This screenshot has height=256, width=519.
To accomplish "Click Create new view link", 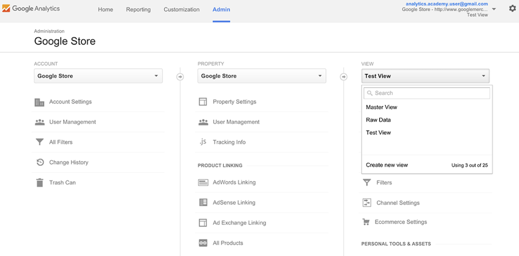I will 387,165.
